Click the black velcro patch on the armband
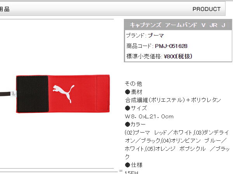The height and width of the screenshot is (174, 233). click(x=33, y=94)
